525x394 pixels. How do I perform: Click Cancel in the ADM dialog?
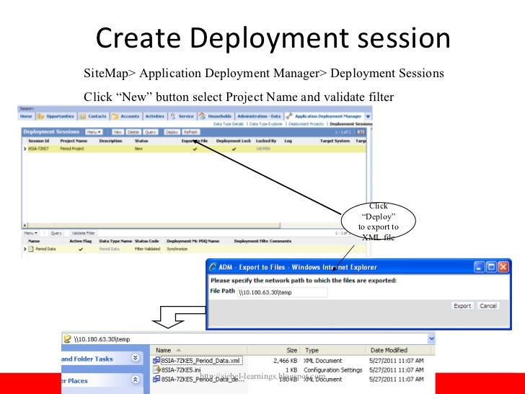pos(487,306)
